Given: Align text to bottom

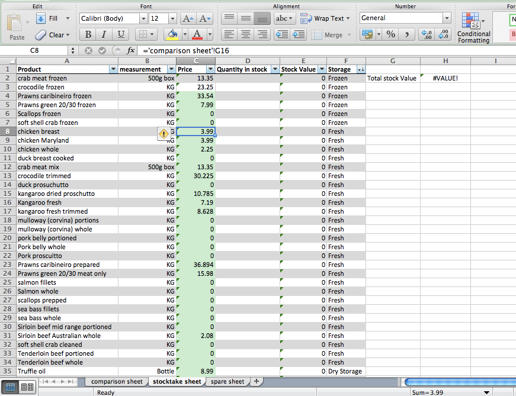Looking at the screenshot, I should coord(262,18).
